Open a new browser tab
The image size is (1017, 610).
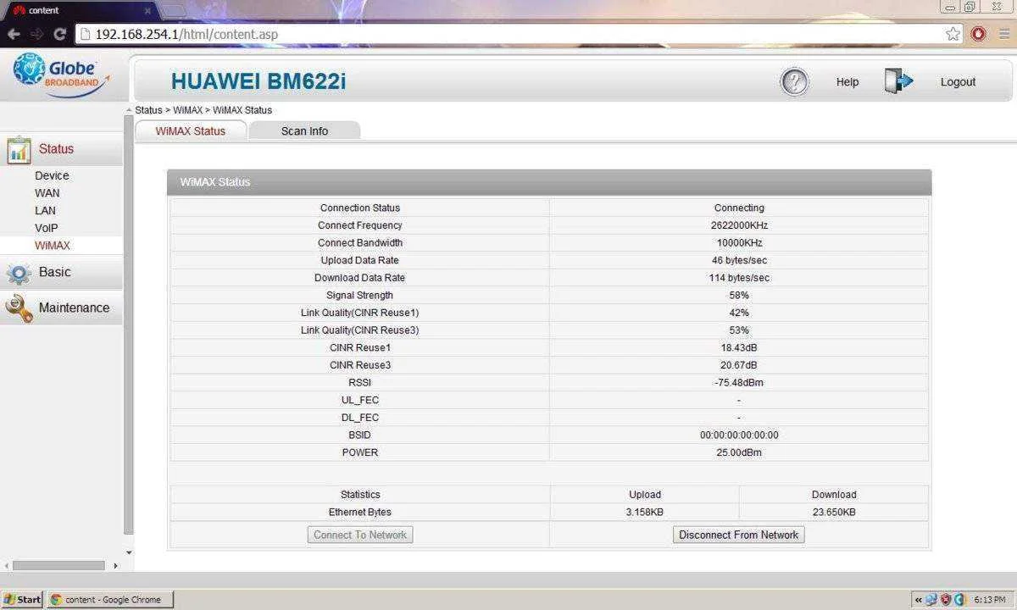click(x=173, y=10)
